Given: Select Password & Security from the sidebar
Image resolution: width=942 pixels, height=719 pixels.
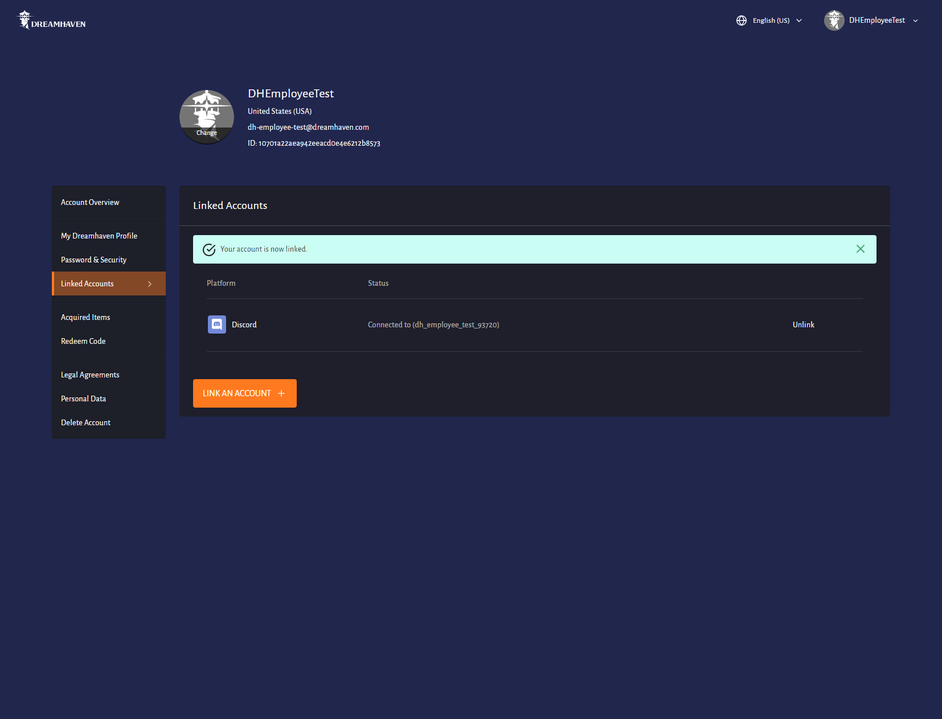Looking at the screenshot, I should tap(93, 260).
